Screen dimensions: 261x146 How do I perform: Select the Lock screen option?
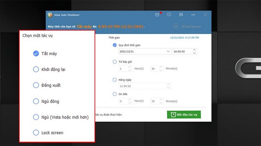pyautogui.click(x=36, y=132)
